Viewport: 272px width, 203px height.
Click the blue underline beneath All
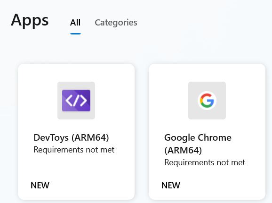(x=75, y=34)
